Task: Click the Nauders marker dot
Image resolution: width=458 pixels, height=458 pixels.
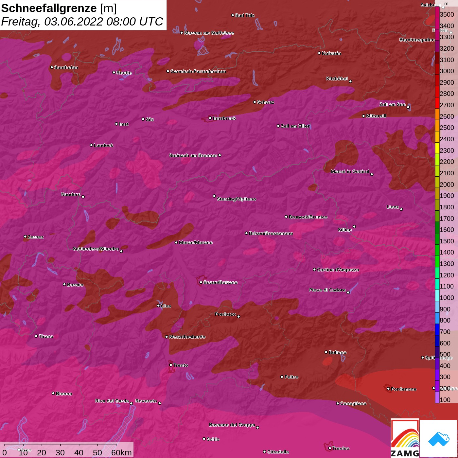Action: pyautogui.click(x=83, y=197)
